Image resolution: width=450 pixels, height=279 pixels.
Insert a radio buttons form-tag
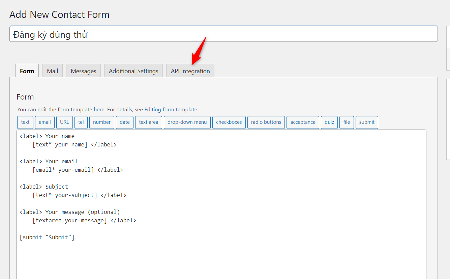[x=266, y=122]
